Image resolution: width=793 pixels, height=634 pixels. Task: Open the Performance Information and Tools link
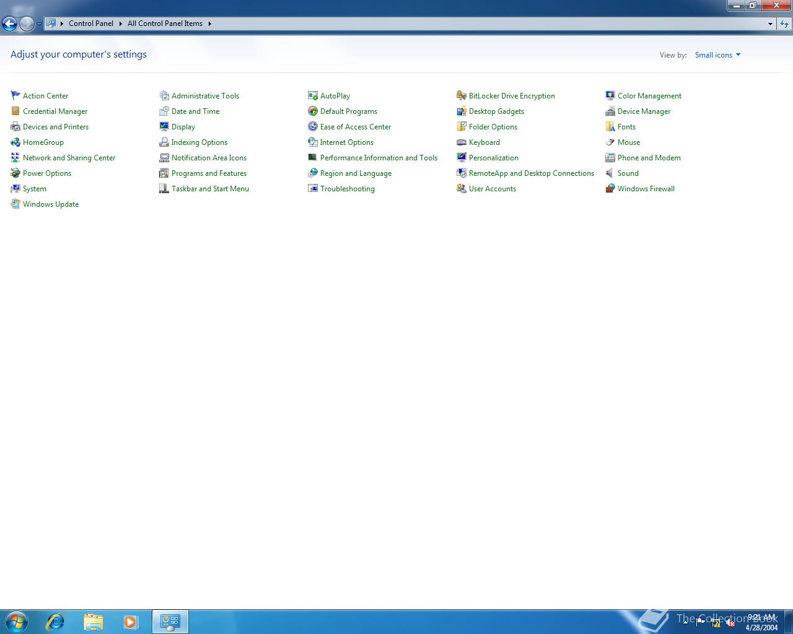(x=379, y=157)
